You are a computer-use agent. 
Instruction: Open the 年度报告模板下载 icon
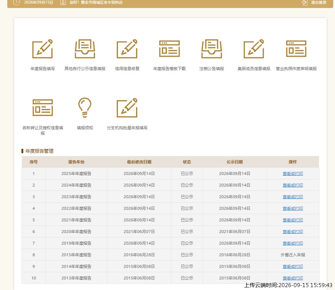170,49
